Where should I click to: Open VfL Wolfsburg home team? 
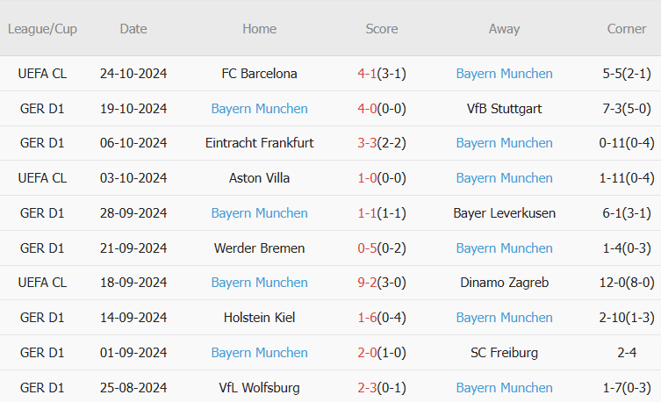[259, 388]
